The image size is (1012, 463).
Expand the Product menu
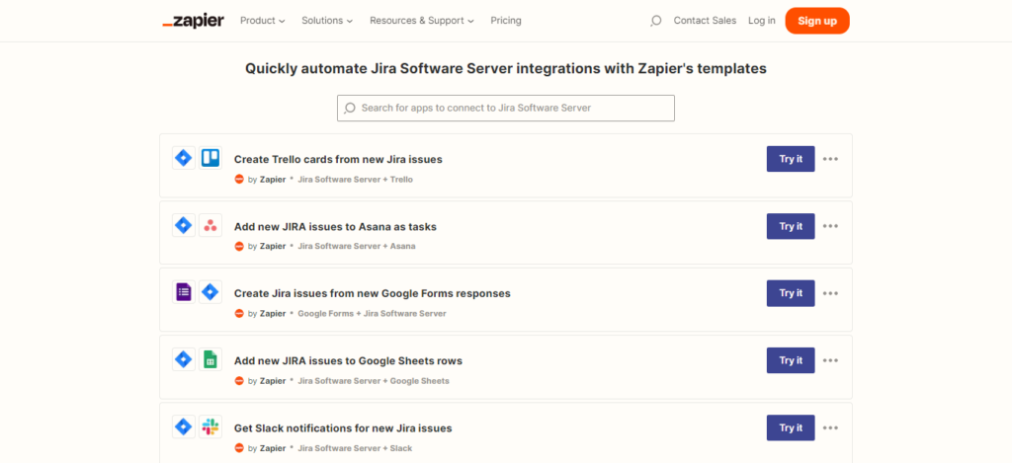point(262,21)
